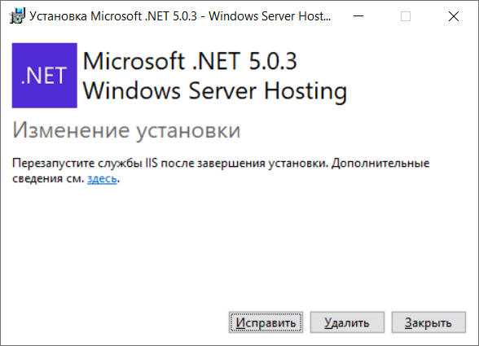Click the Microsoft .NET 5.0.3 heading
The width and height of the screenshot is (479, 346).
190,61
